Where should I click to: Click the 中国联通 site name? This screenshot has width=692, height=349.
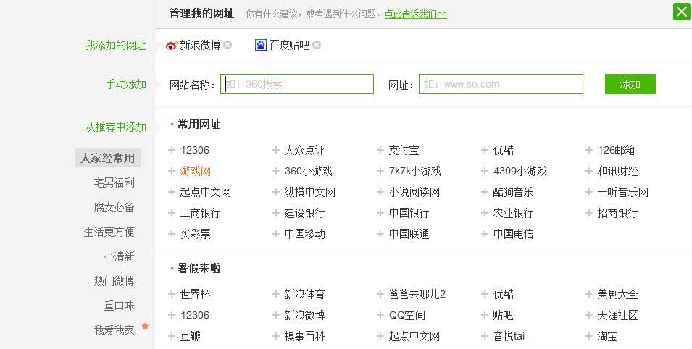pyautogui.click(x=409, y=234)
